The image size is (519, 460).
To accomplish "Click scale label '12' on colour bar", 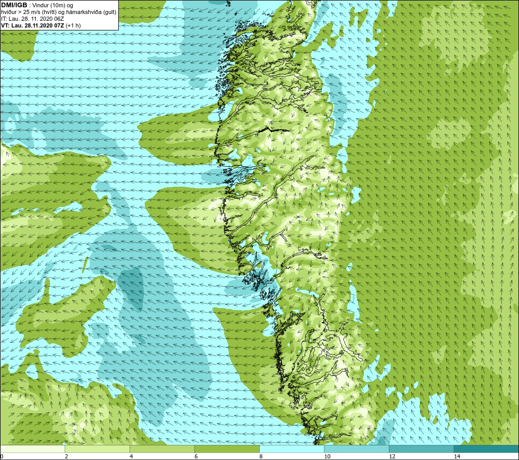I will 392,456.
